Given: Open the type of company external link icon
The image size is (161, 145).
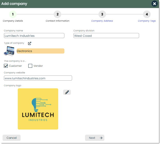Looking at the screenshot, I should coord(30,43).
